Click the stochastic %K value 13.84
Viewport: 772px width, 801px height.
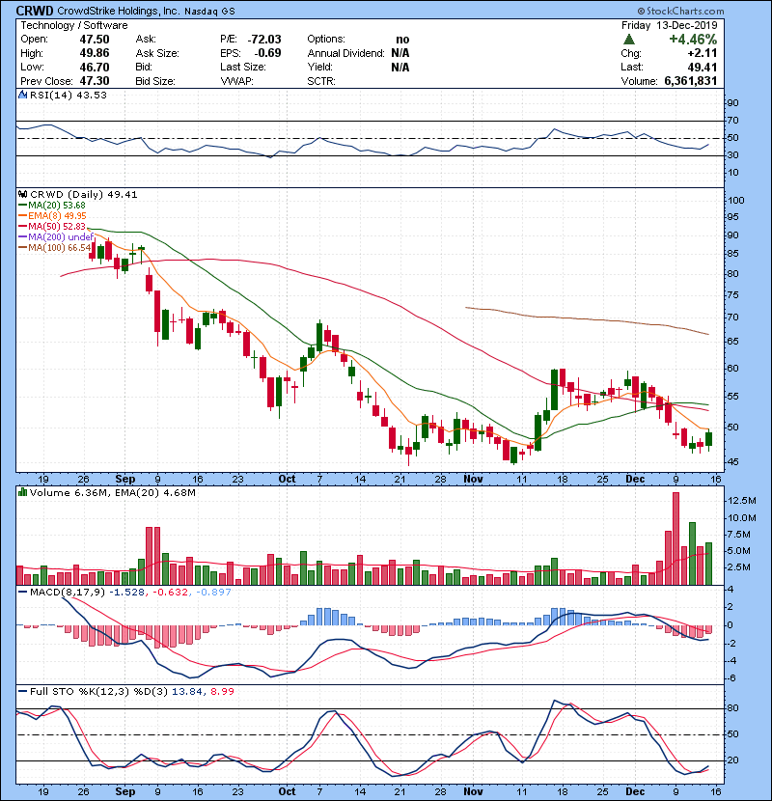tap(186, 692)
